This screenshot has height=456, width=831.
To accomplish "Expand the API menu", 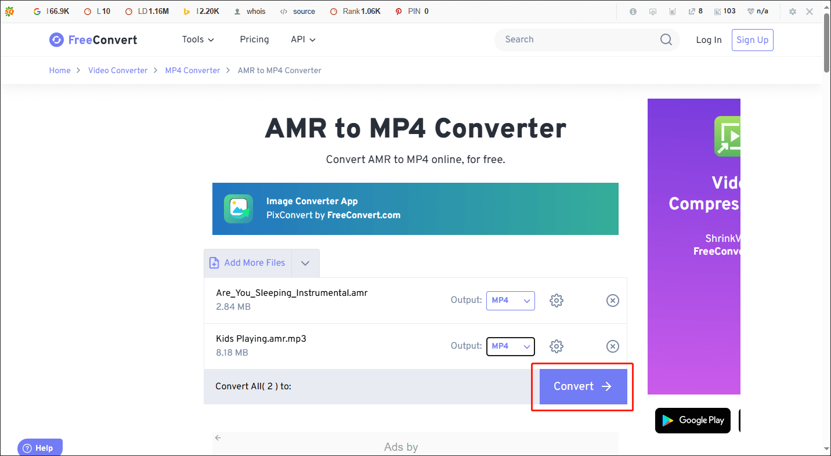I will pos(303,39).
